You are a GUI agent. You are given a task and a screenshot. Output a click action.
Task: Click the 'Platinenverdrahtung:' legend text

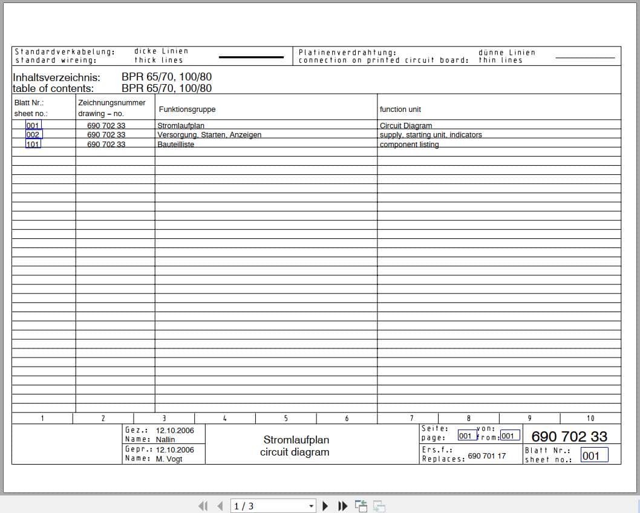(347, 52)
